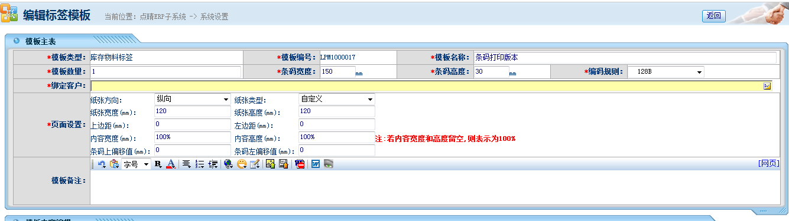Open the 纸张类型 自定义 dropdown
789x221 pixels.
pyautogui.click(x=336, y=99)
